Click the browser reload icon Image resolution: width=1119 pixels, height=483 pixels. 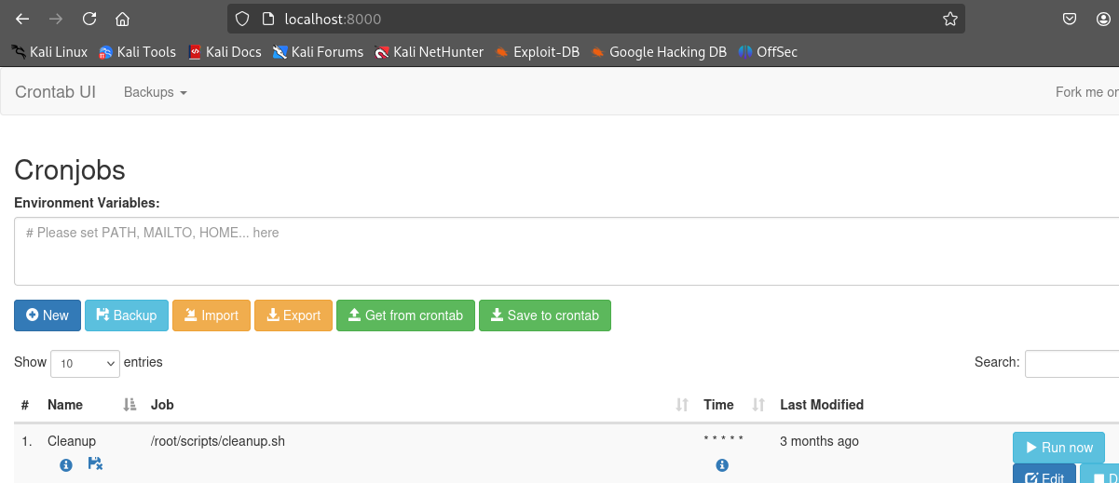tap(89, 19)
